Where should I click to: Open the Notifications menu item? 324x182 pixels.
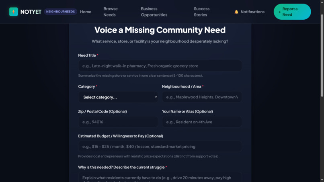point(249,12)
